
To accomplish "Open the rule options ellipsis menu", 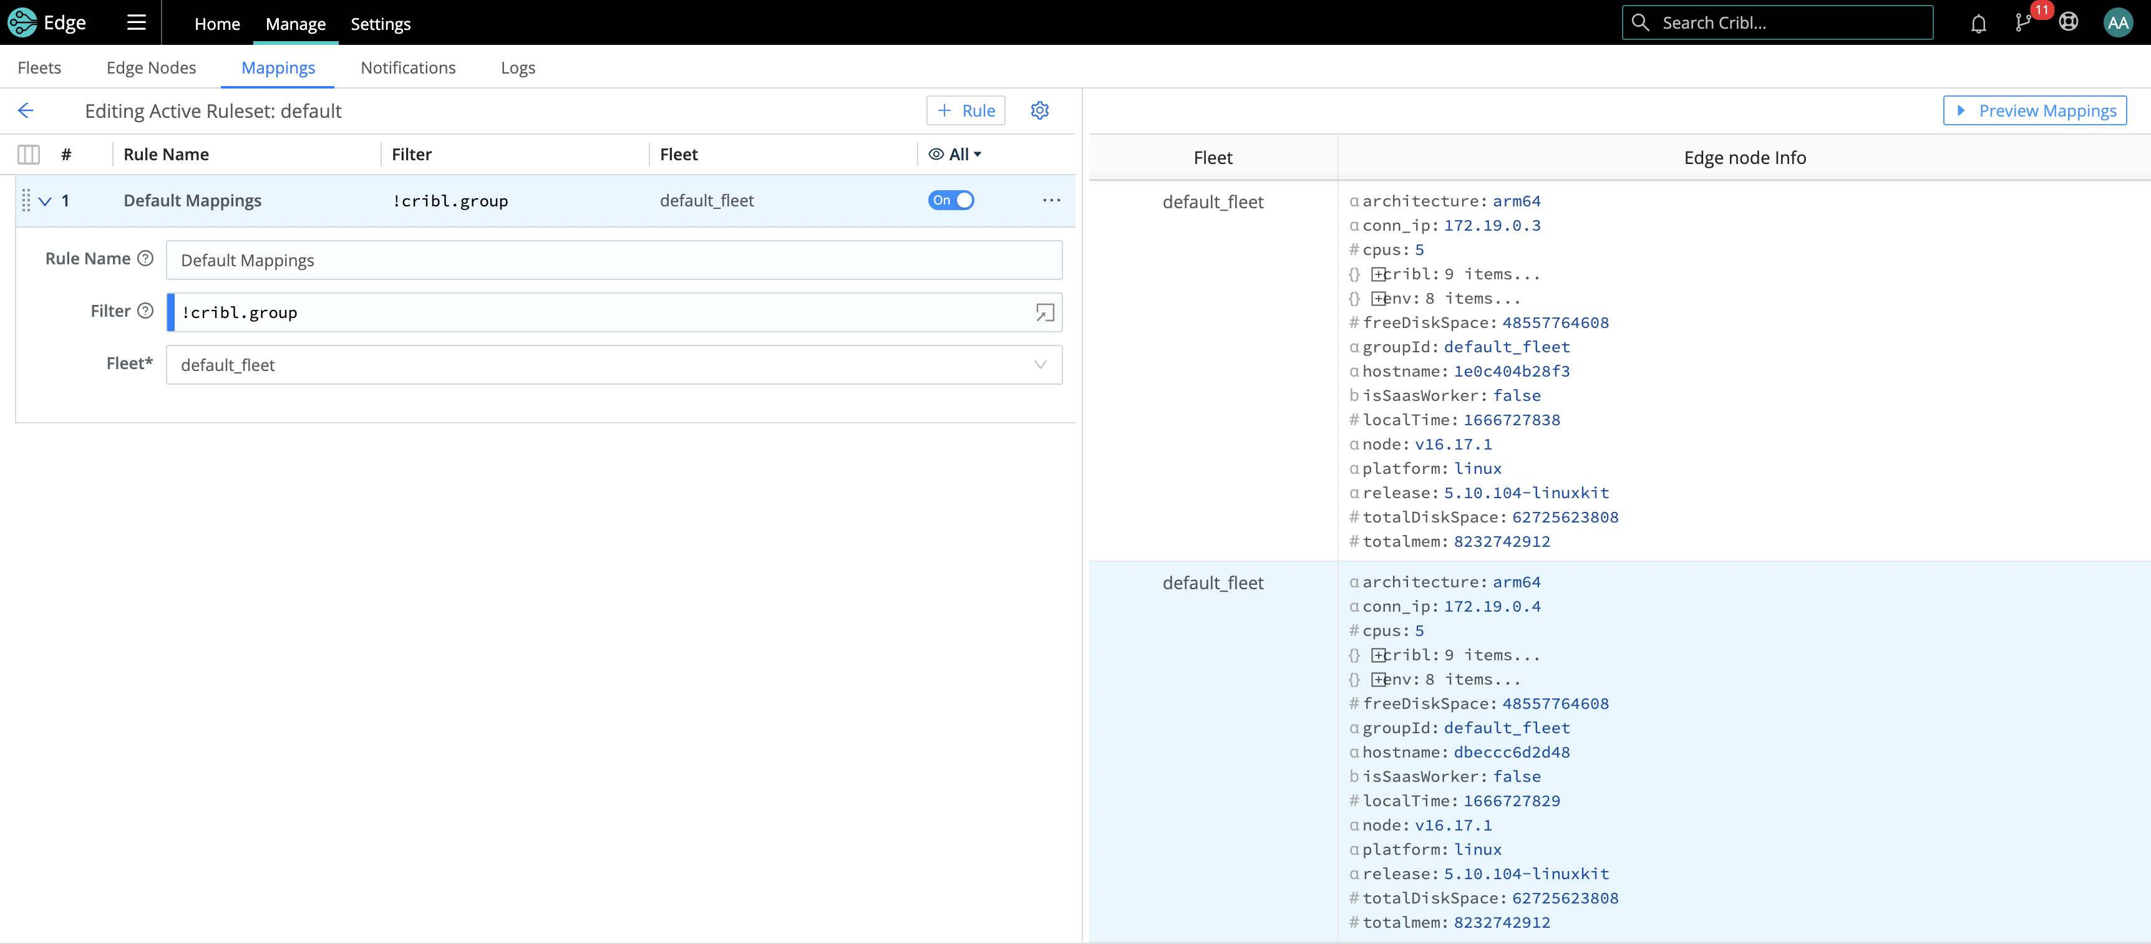I will [x=1051, y=200].
